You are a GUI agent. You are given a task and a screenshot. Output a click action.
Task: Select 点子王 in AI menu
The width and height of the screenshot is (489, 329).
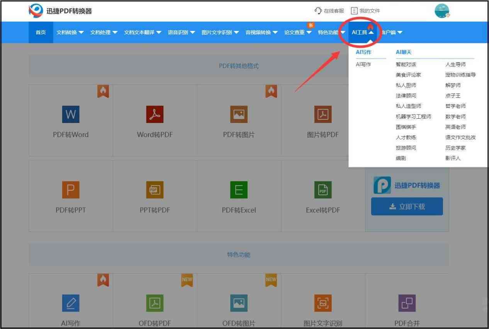point(453,96)
